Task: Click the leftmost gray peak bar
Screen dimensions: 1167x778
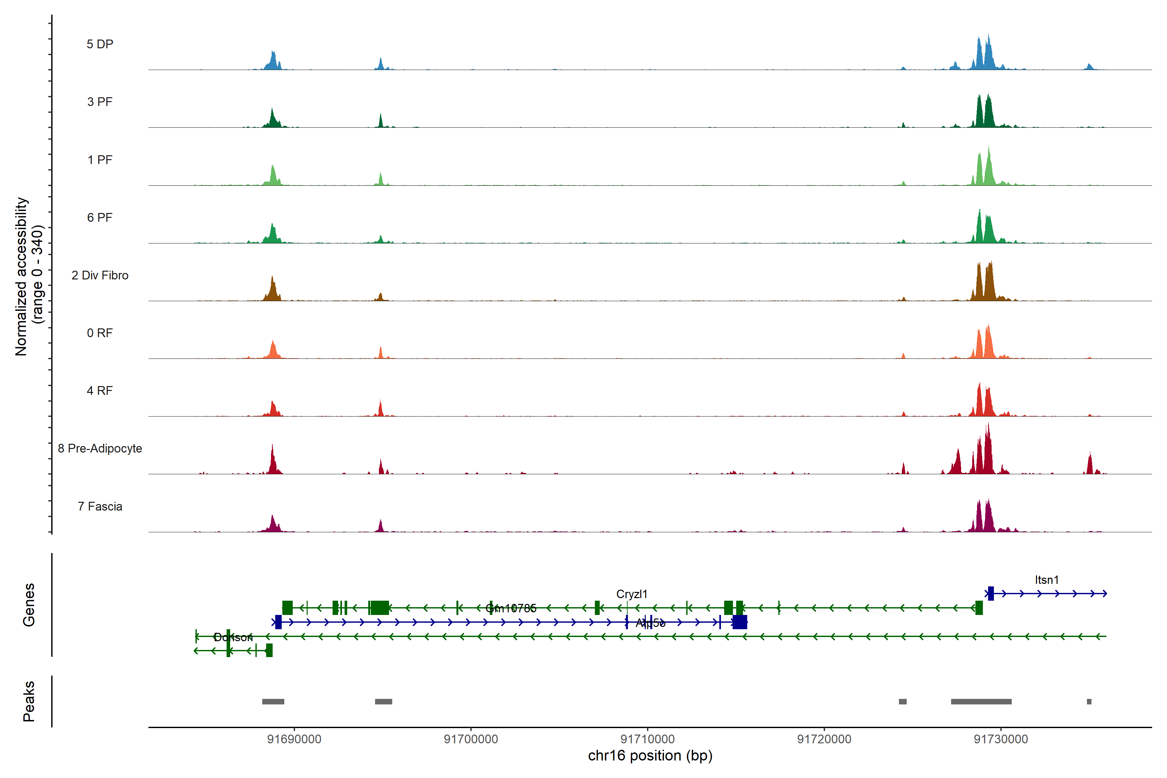Action: point(273,701)
